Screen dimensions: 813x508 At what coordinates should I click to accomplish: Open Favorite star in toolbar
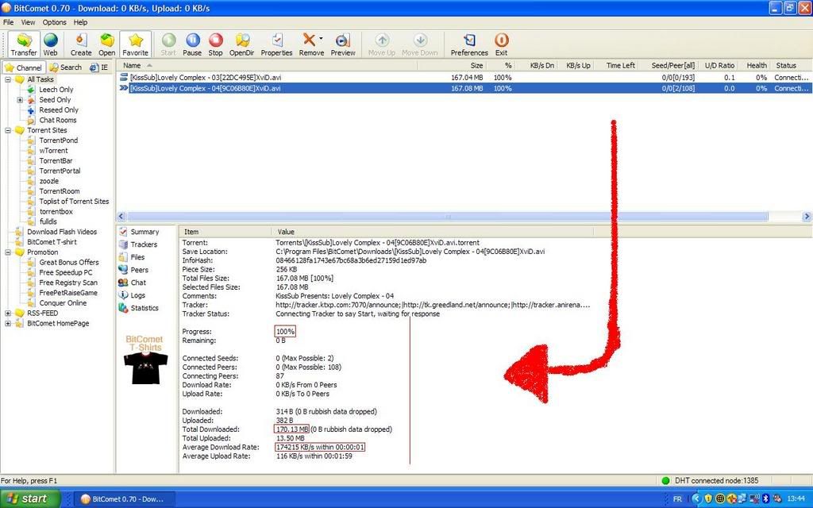click(x=135, y=44)
